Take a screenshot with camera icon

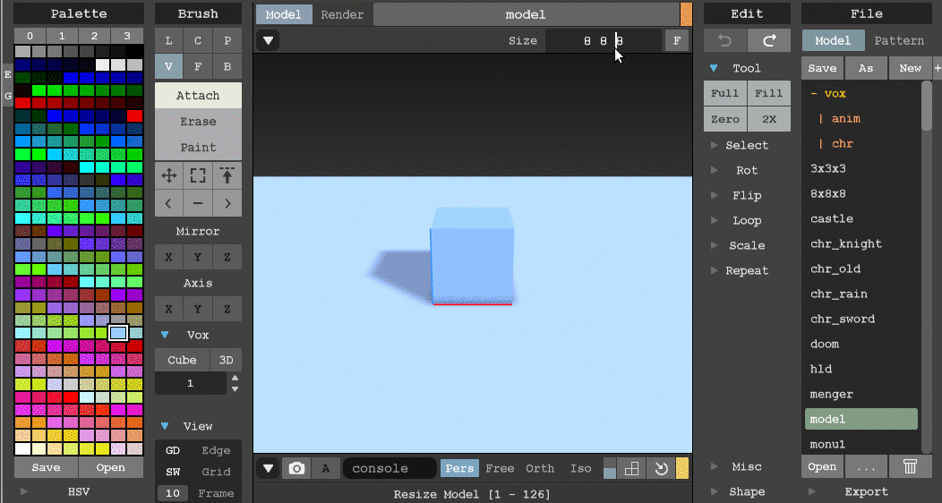296,468
